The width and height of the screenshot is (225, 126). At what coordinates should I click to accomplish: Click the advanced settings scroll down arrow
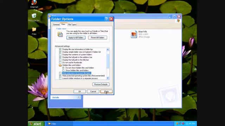[x=108, y=78]
